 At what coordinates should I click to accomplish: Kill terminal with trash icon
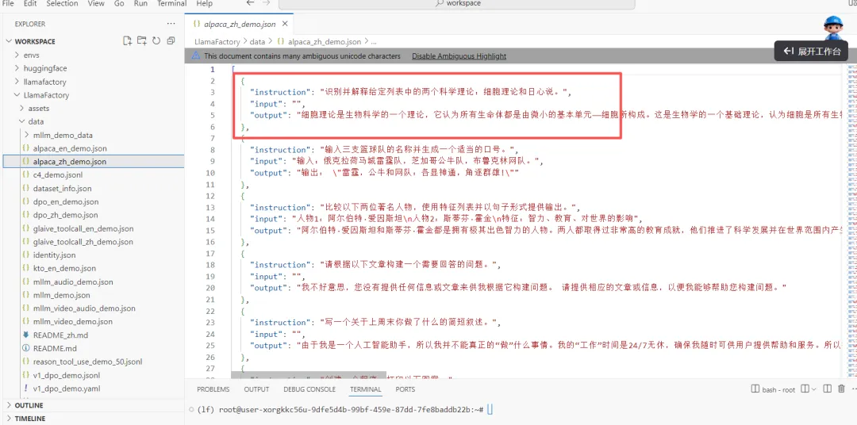pos(841,389)
